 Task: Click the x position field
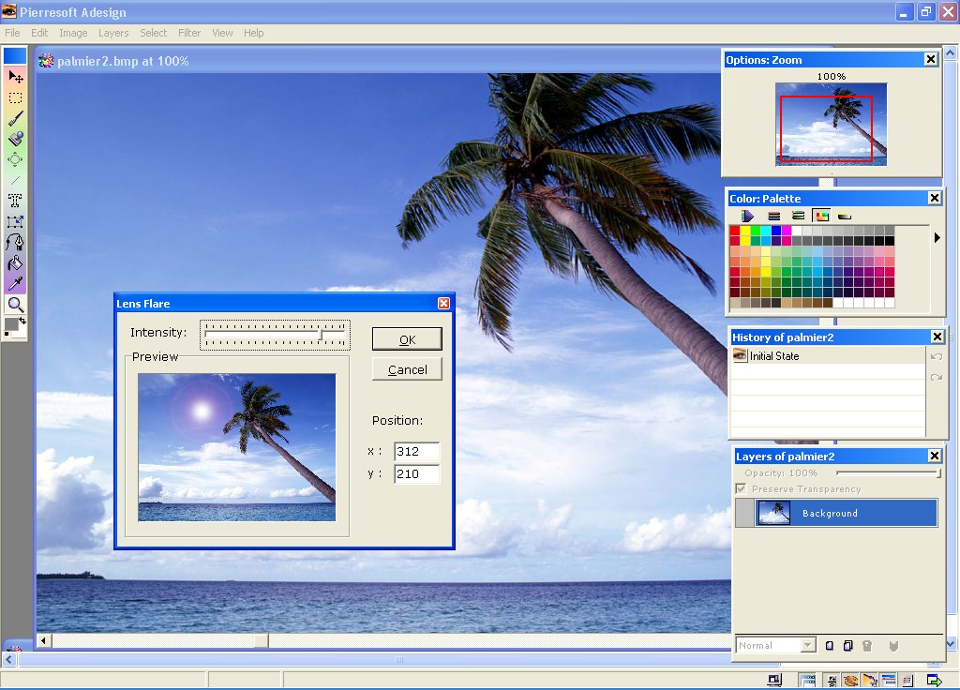click(417, 452)
